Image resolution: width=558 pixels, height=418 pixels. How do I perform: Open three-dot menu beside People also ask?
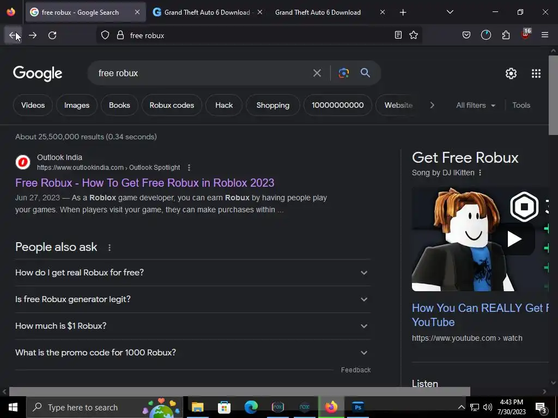[109, 248]
